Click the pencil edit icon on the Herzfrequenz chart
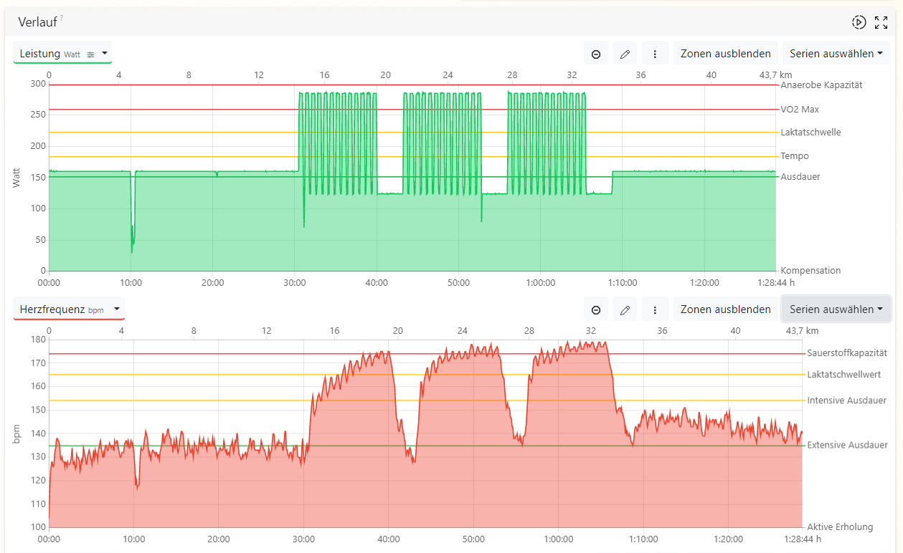 pos(625,309)
